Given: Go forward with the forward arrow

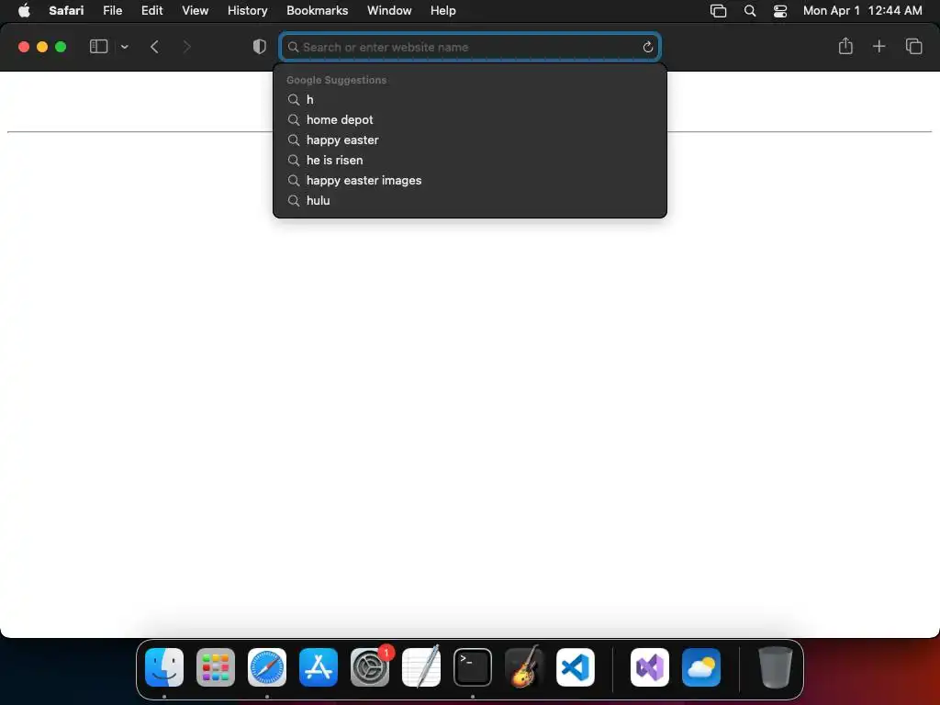Looking at the screenshot, I should (x=186, y=47).
